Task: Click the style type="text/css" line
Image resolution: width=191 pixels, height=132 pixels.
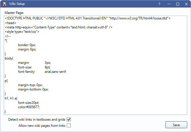Action: point(22,32)
